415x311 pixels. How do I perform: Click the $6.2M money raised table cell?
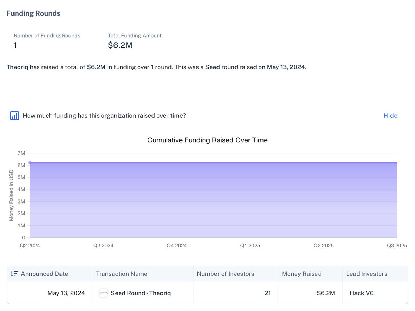tap(310, 293)
